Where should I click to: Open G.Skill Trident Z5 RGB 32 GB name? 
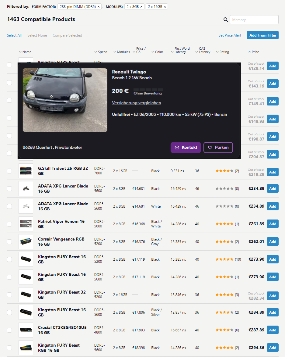tap(63, 171)
